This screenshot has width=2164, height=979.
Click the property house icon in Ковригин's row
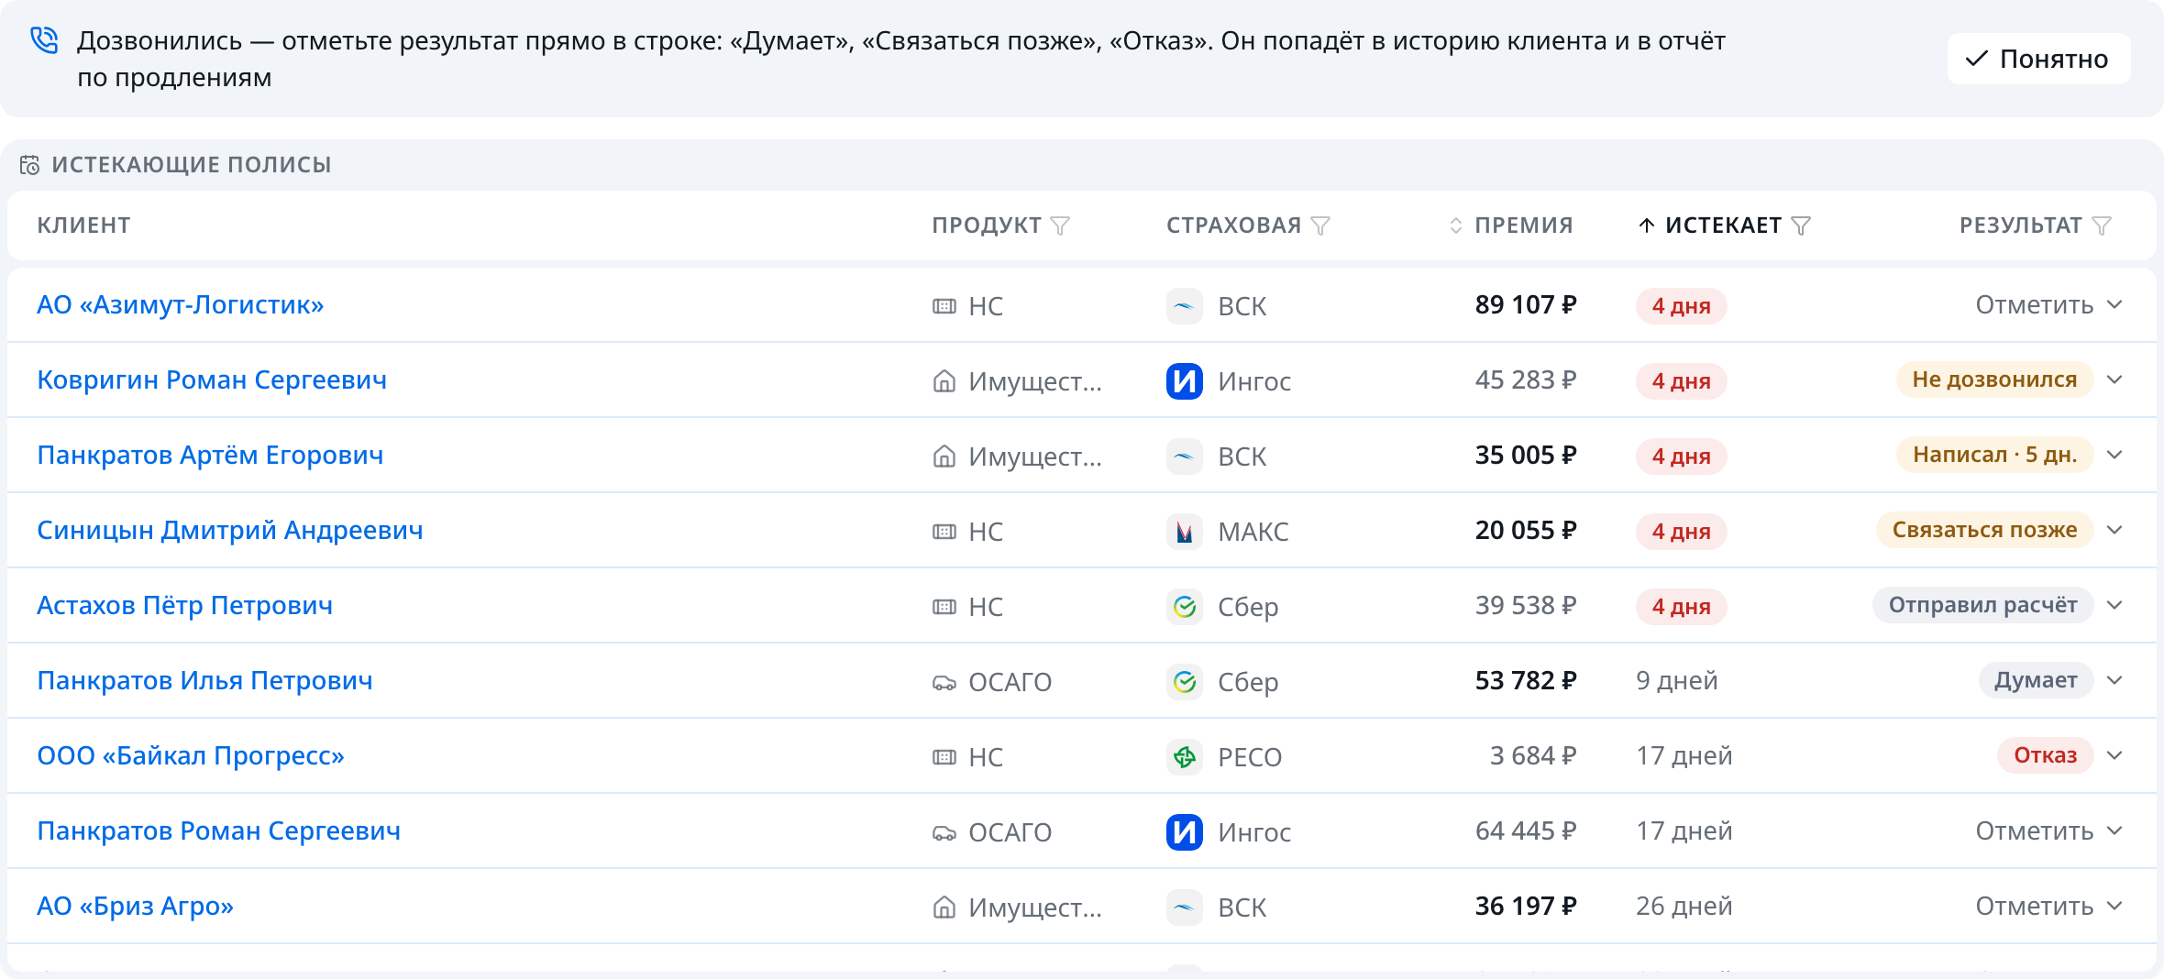944,381
